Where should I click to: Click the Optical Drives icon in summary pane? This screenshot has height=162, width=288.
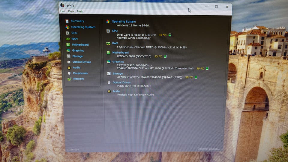click(109, 83)
